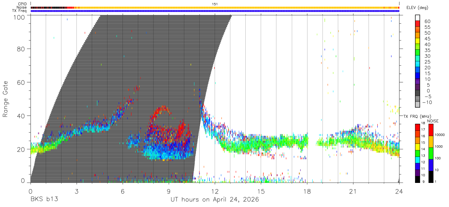Select the 'CPID' row label
Screen dimensions: 449x207
point(22,4)
